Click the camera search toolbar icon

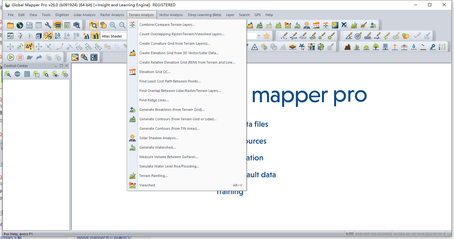(x=77, y=25)
